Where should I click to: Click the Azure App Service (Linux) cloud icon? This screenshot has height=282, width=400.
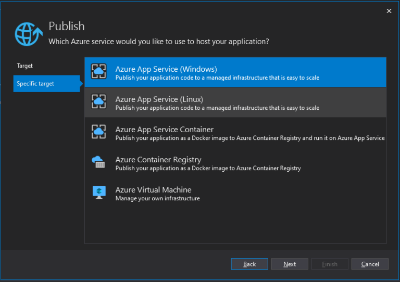click(99, 101)
